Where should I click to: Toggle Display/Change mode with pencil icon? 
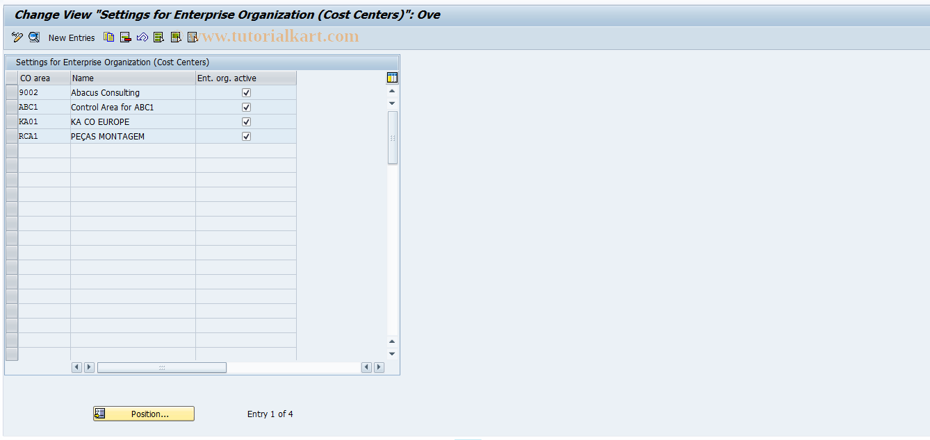tap(17, 37)
